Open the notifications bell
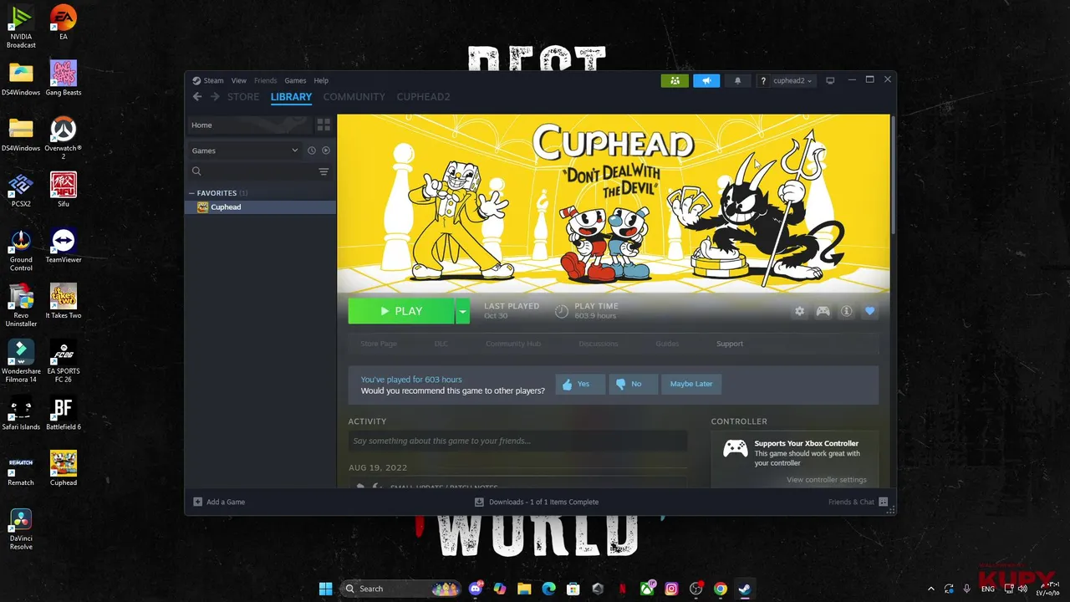Viewport: 1070px width, 602px height. coord(737,81)
